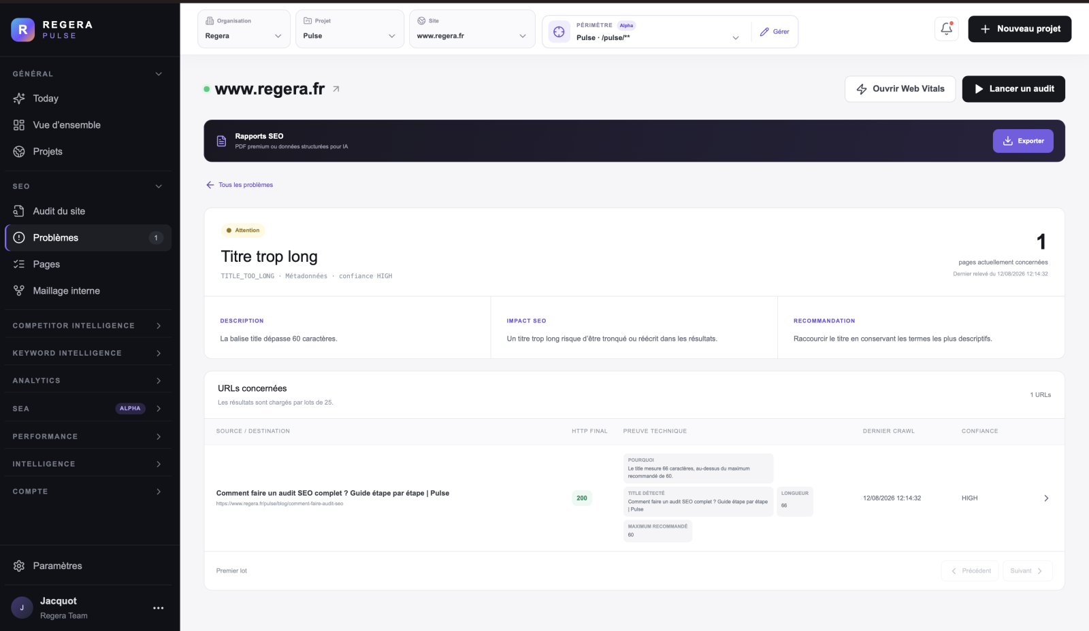Click the Suivant pagination button
This screenshot has width=1089, height=631.
pyautogui.click(x=1028, y=571)
